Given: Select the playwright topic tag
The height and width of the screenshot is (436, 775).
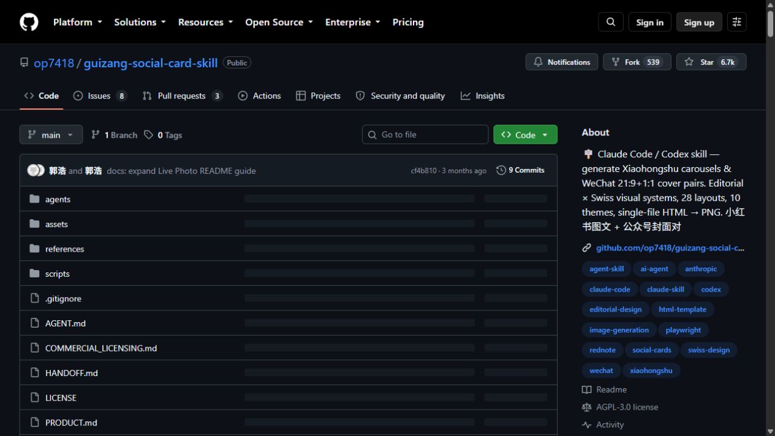Looking at the screenshot, I should pyautogui.click(x=683, y=330).
